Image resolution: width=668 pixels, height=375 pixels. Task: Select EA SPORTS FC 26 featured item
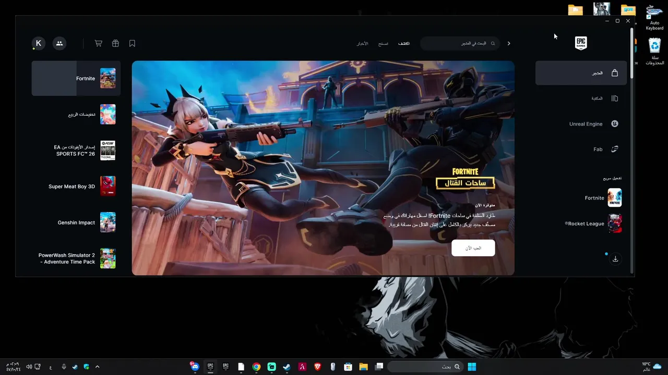point(76,151)
